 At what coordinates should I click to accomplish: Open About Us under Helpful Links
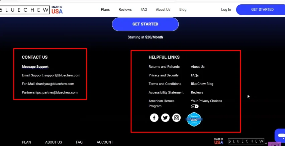(198, 67)
